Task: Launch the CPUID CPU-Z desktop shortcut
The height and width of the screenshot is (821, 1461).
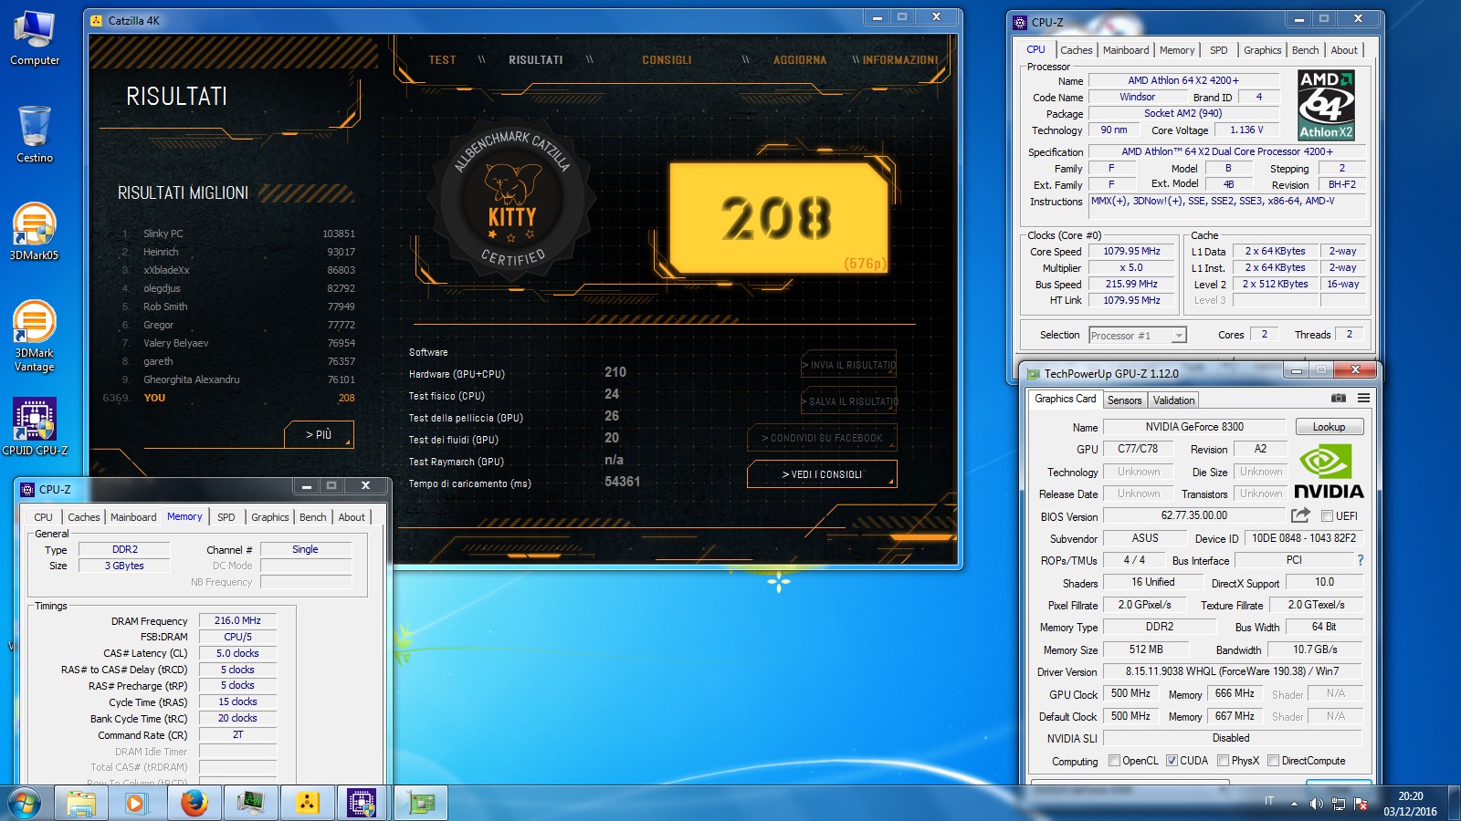Action: point(35,426)
